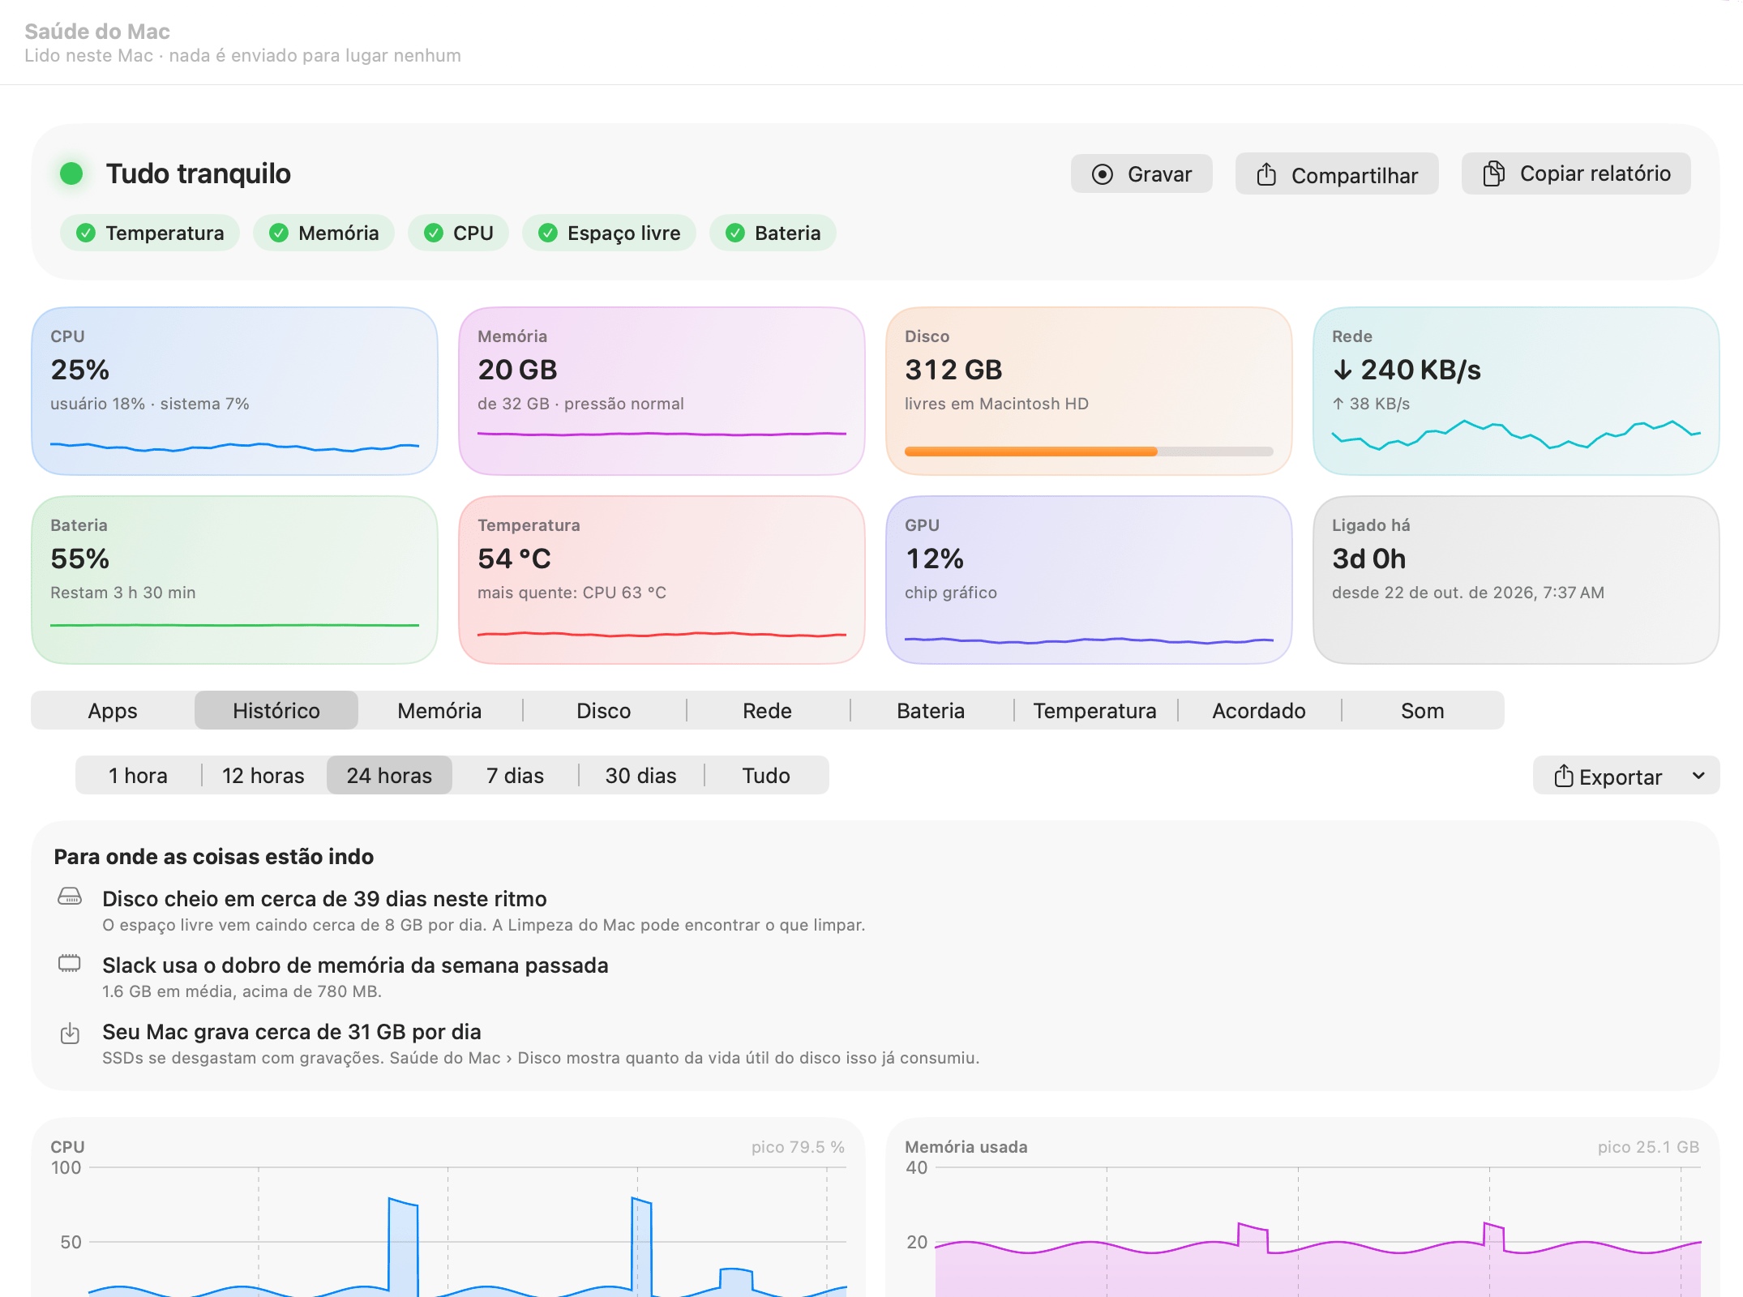Open the Memória 20 GB summary card
The image size is (1743, 1297).
click(662, 391)
